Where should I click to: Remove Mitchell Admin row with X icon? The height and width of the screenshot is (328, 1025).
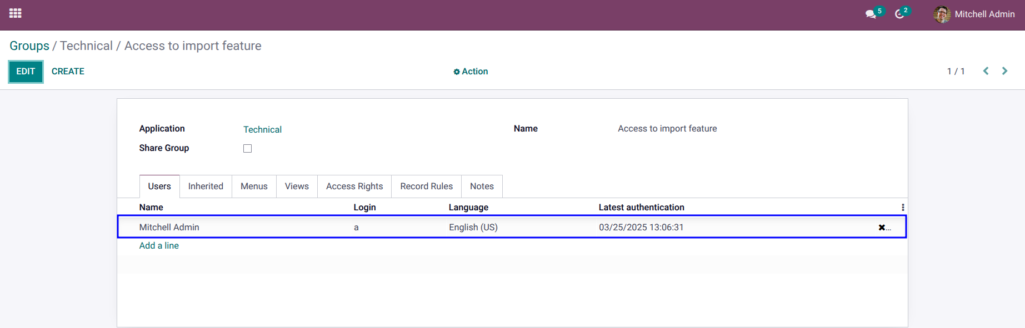[x=882, y=228]
